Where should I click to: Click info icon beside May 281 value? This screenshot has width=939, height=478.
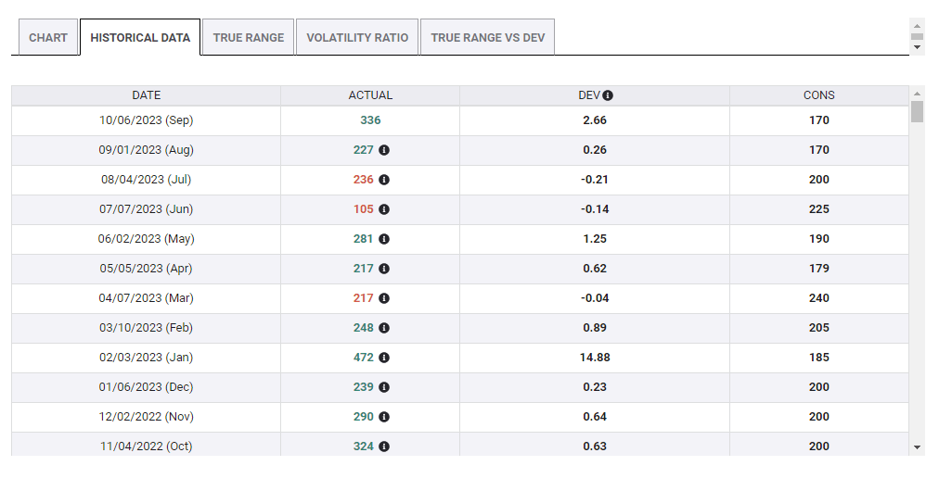[384, 239]
